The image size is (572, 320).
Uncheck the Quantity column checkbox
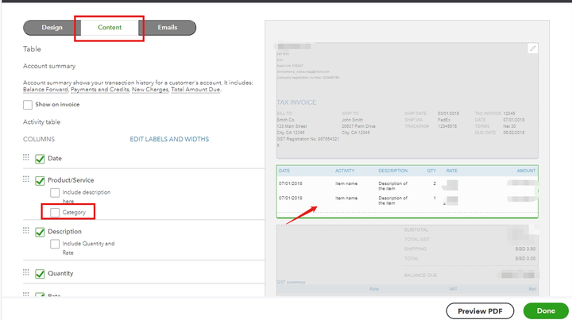[x=40, y=274]
